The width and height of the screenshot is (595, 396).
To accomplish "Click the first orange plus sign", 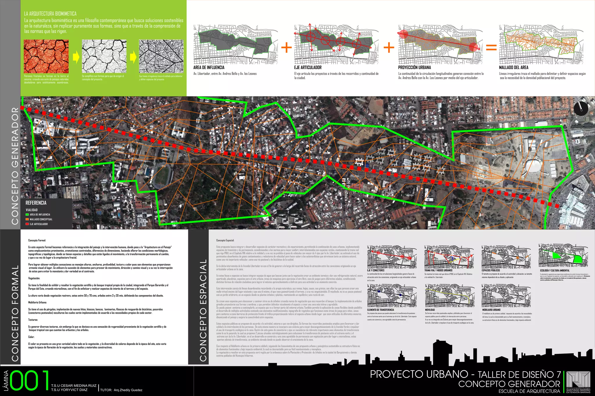I will (x=286, y=47).
